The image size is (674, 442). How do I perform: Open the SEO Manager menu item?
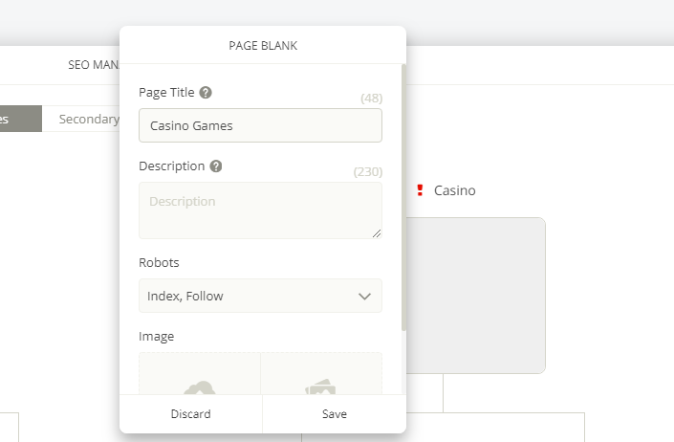(94, 65)
